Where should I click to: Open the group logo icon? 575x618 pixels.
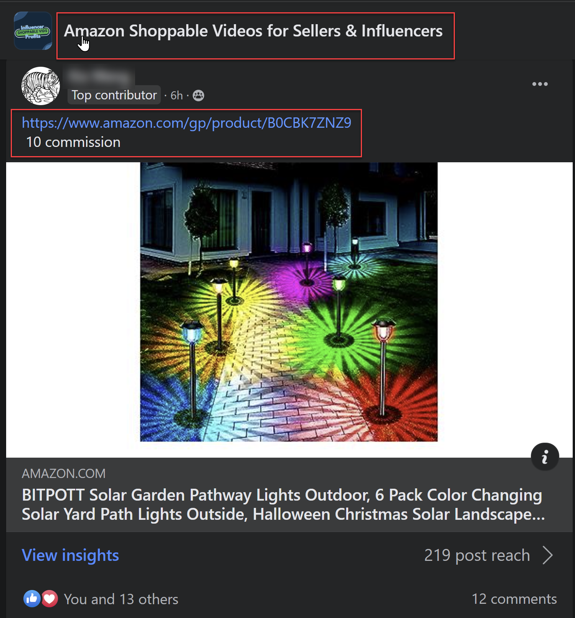(33, 31)
